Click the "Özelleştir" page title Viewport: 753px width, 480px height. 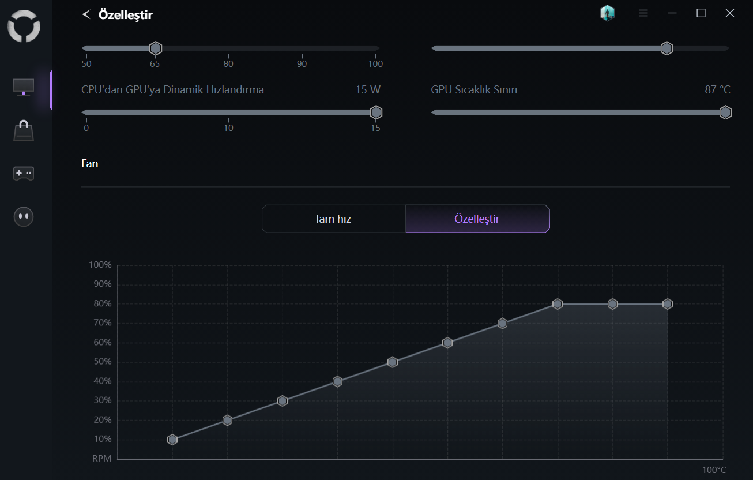coord(126,15)
